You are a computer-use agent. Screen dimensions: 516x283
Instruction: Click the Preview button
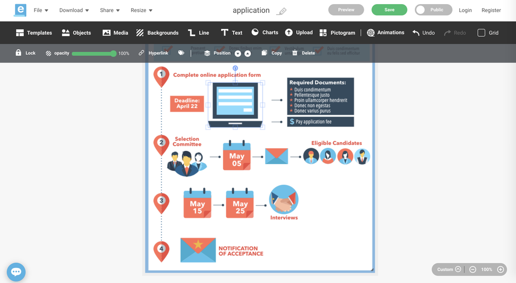click(346, 10)
